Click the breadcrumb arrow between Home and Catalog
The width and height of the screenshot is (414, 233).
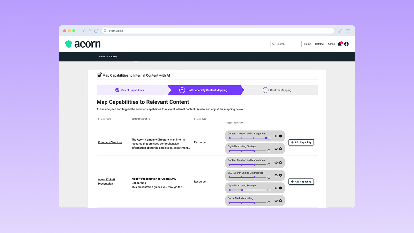[x=107, y=56]
